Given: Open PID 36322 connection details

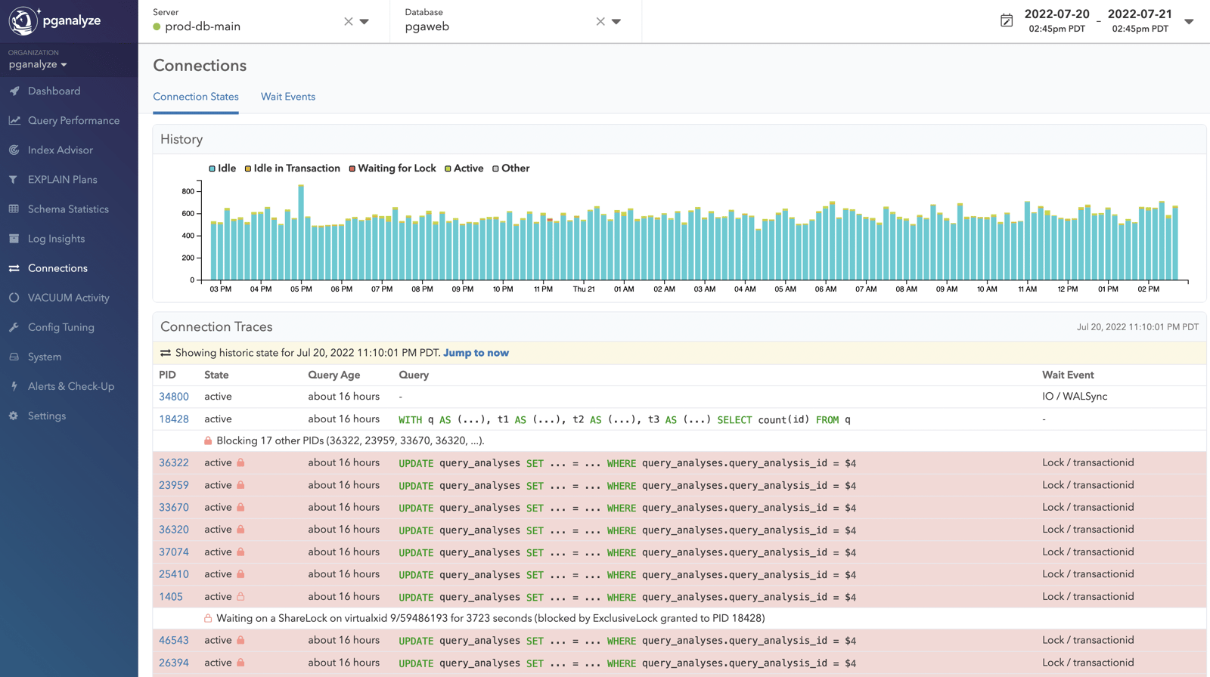Looking at the screenshot, I should (x=174, y=463).
